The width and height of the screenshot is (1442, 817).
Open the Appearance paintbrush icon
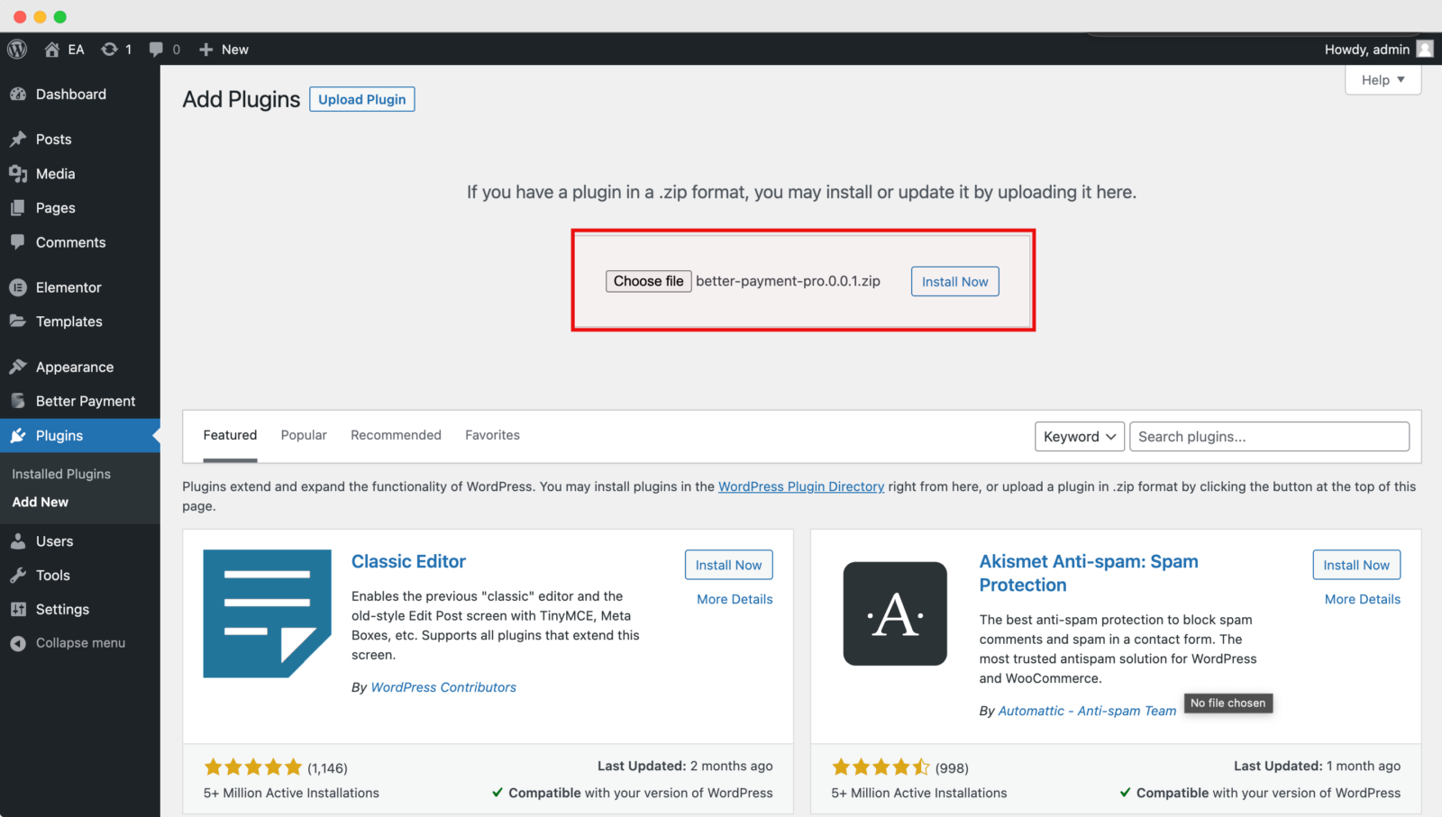(20, 367)
